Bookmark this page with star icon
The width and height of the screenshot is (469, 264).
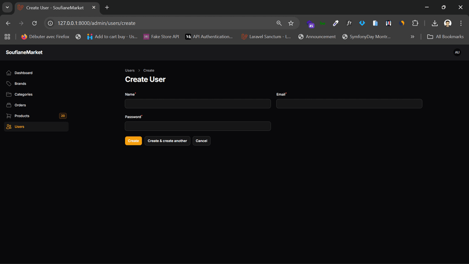pos(291,23)
